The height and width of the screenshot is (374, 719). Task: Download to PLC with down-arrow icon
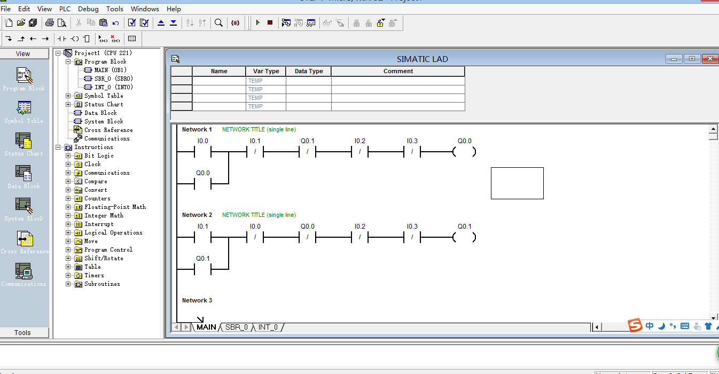pos(173,22)
